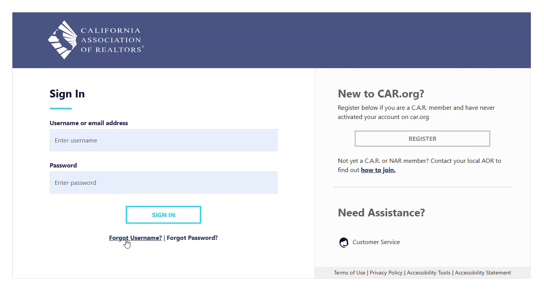Click the REGISTER button

[422, 139]
